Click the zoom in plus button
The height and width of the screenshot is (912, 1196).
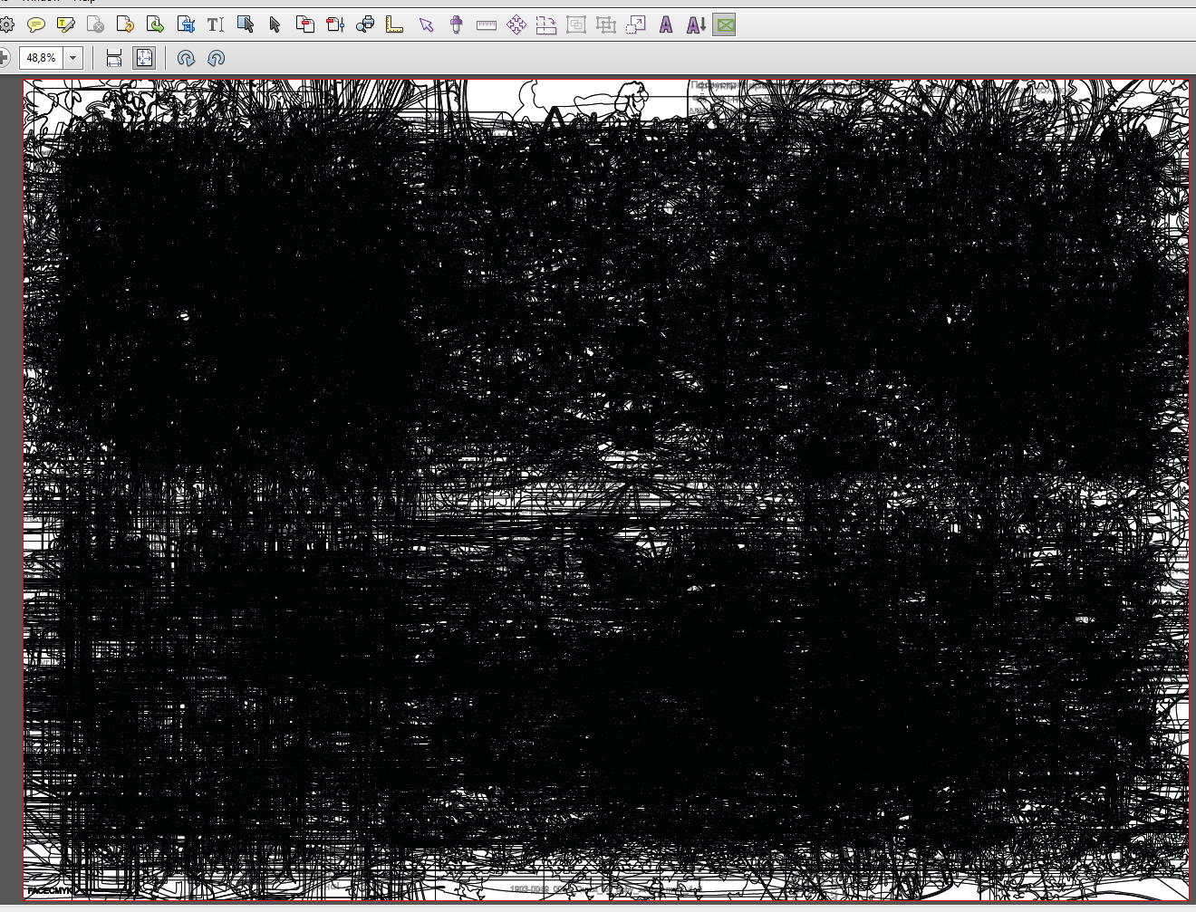(4, 58)
